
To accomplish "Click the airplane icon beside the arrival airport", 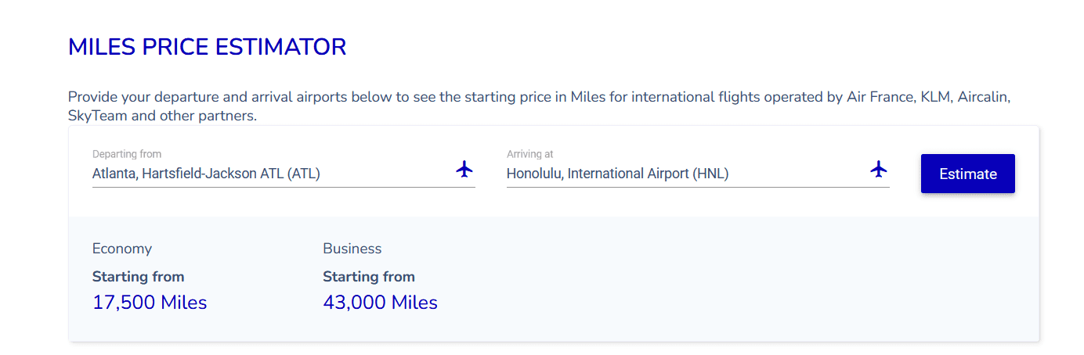I will (879, 169).
